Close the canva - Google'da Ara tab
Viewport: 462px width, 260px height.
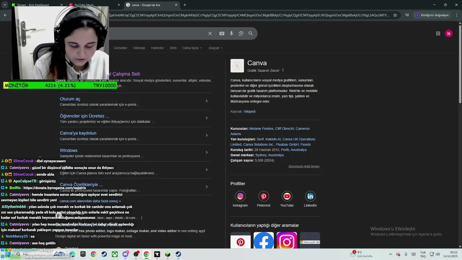[176, 5]
